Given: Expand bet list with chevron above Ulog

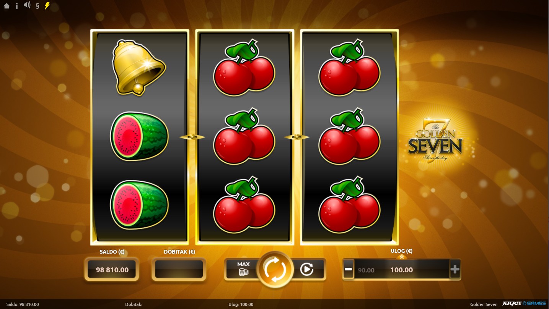Looking at the screenshot, I should coord(401,257).
